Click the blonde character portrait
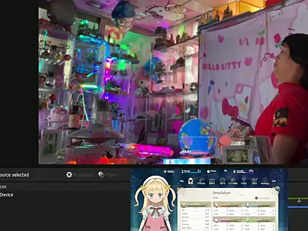 point(155,204)
